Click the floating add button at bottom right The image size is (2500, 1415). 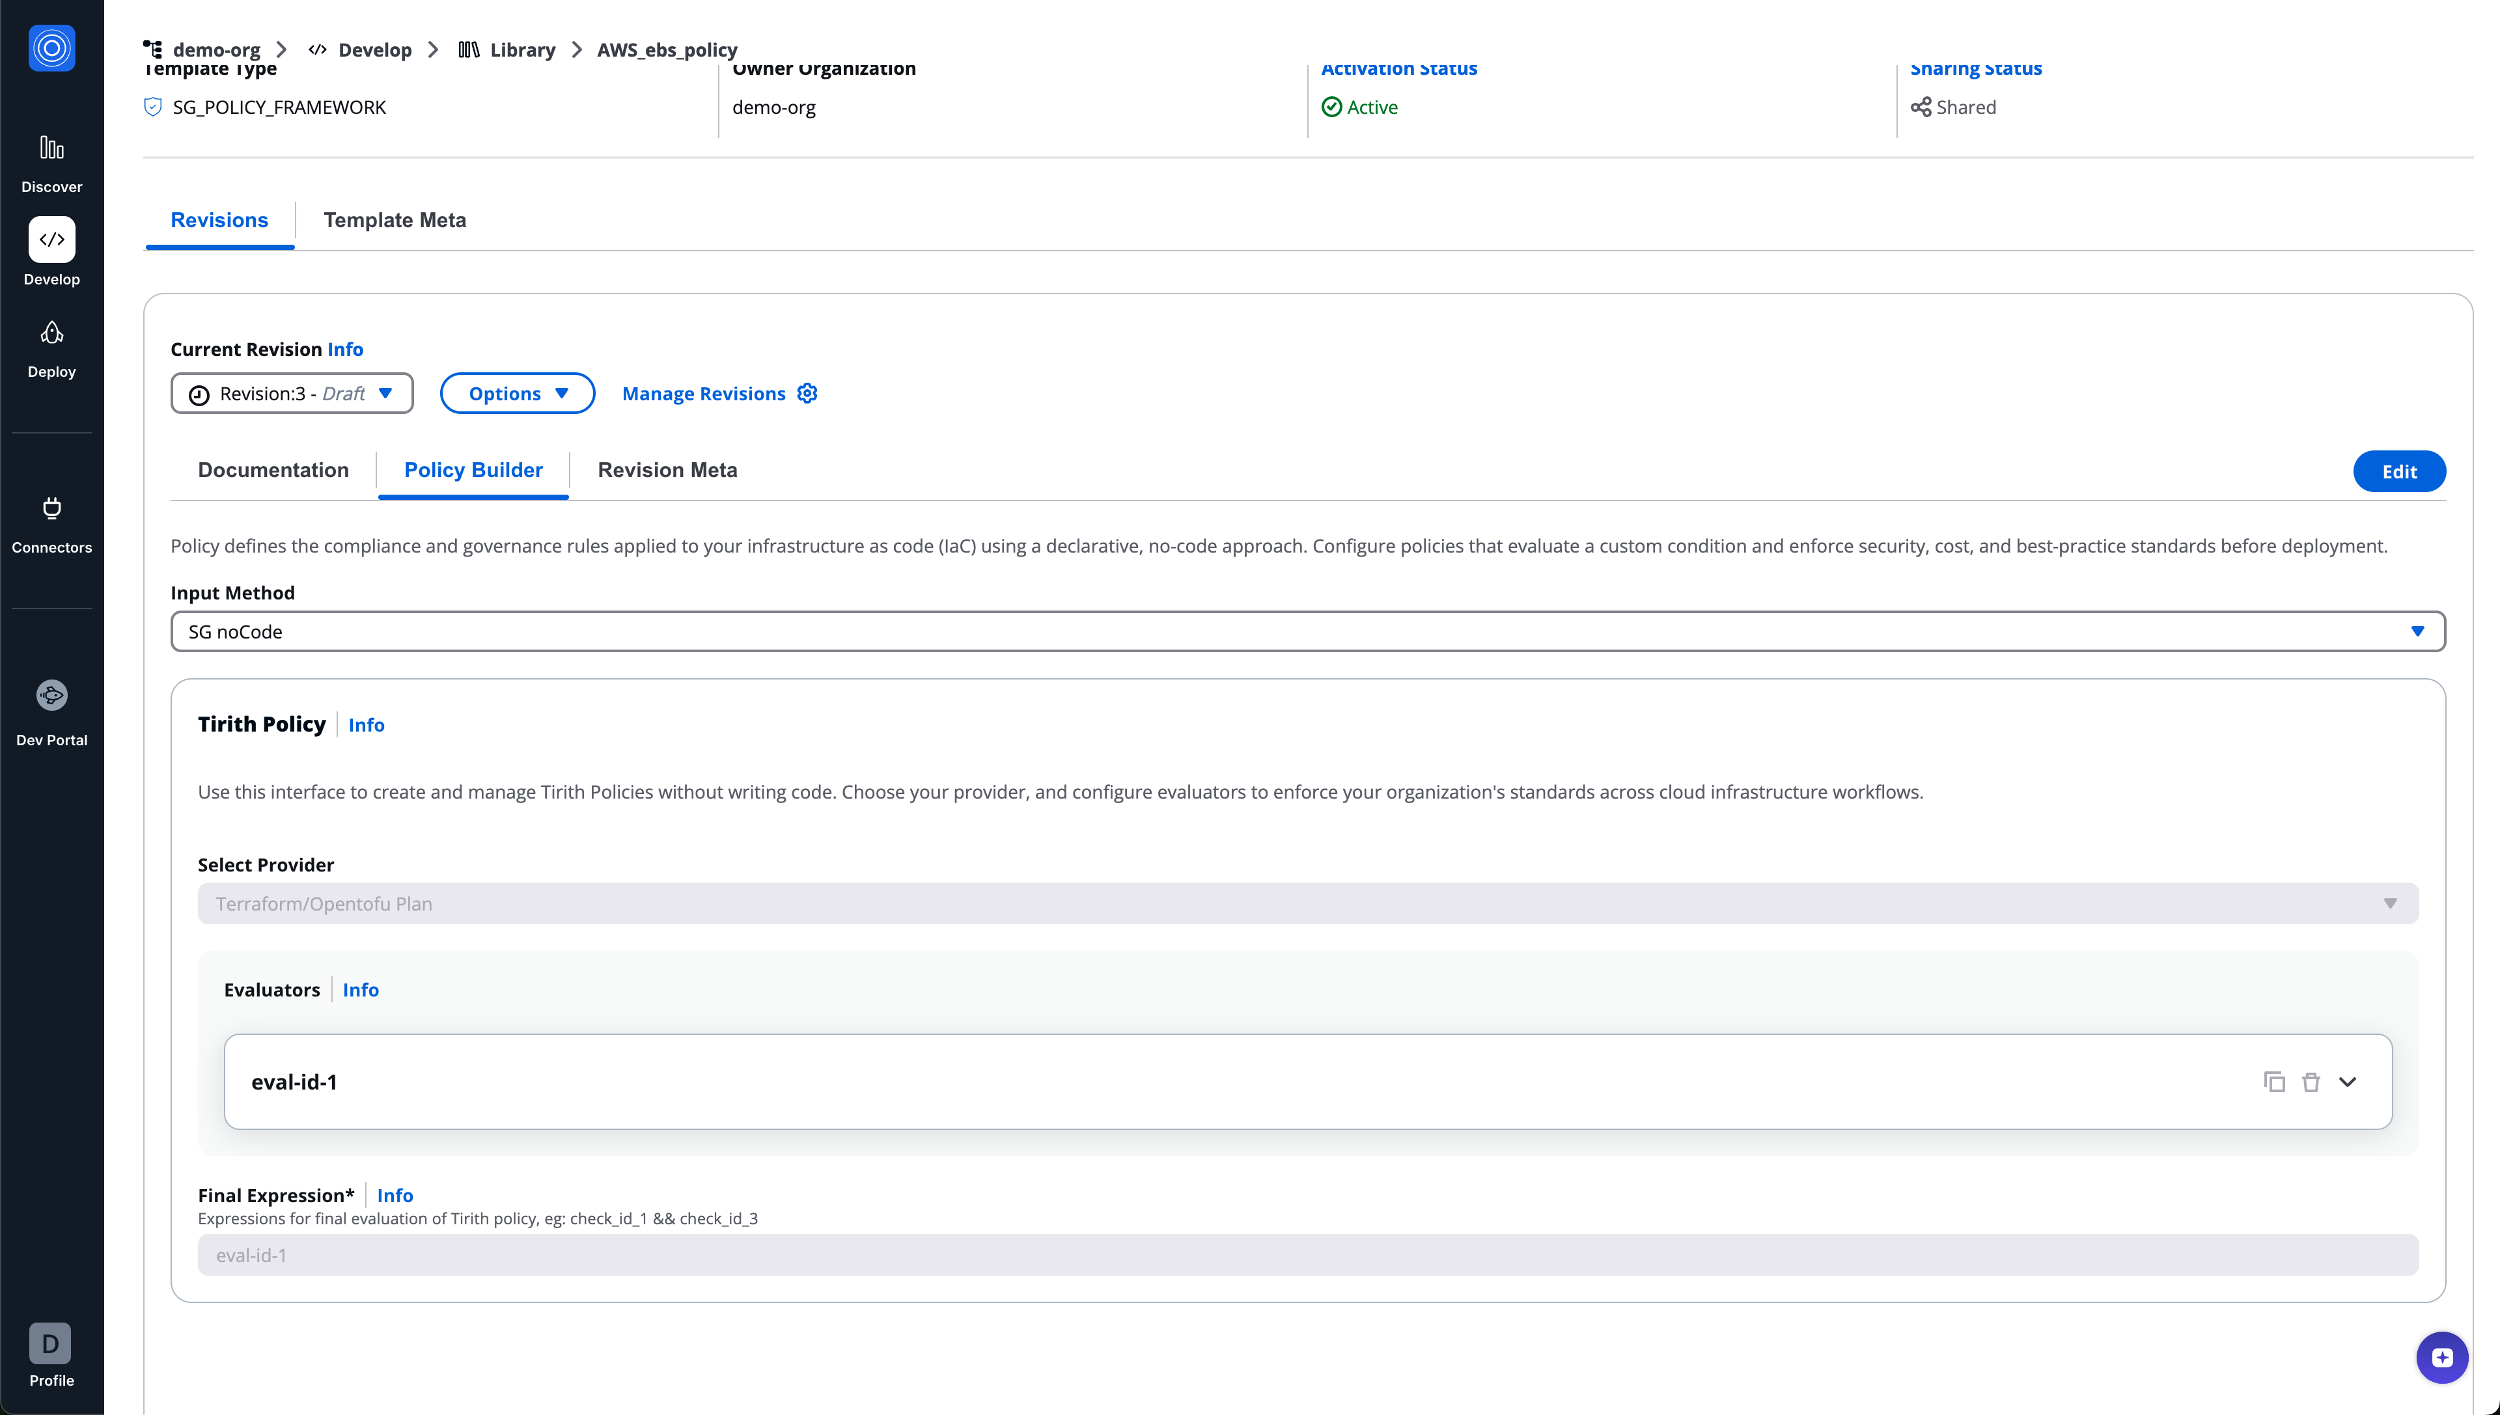click(x=2441, y=1356)
